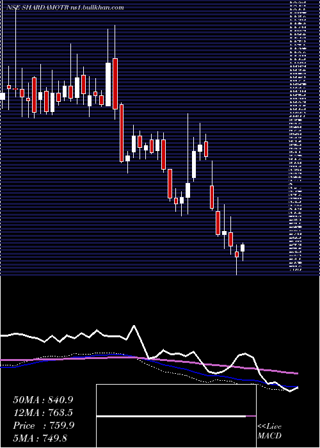Click the "Price : 759.9" readout
The width and height of the screenshot is (320, 448).
(x=44, y=426)
